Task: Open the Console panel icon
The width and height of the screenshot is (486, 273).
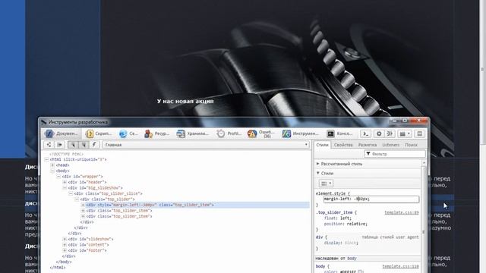Action: 331,133
